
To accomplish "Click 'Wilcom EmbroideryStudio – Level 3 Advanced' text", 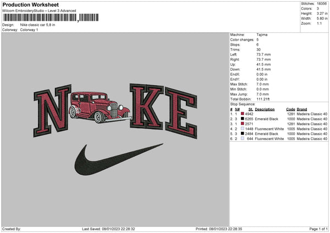I will [x=39, y=11].
